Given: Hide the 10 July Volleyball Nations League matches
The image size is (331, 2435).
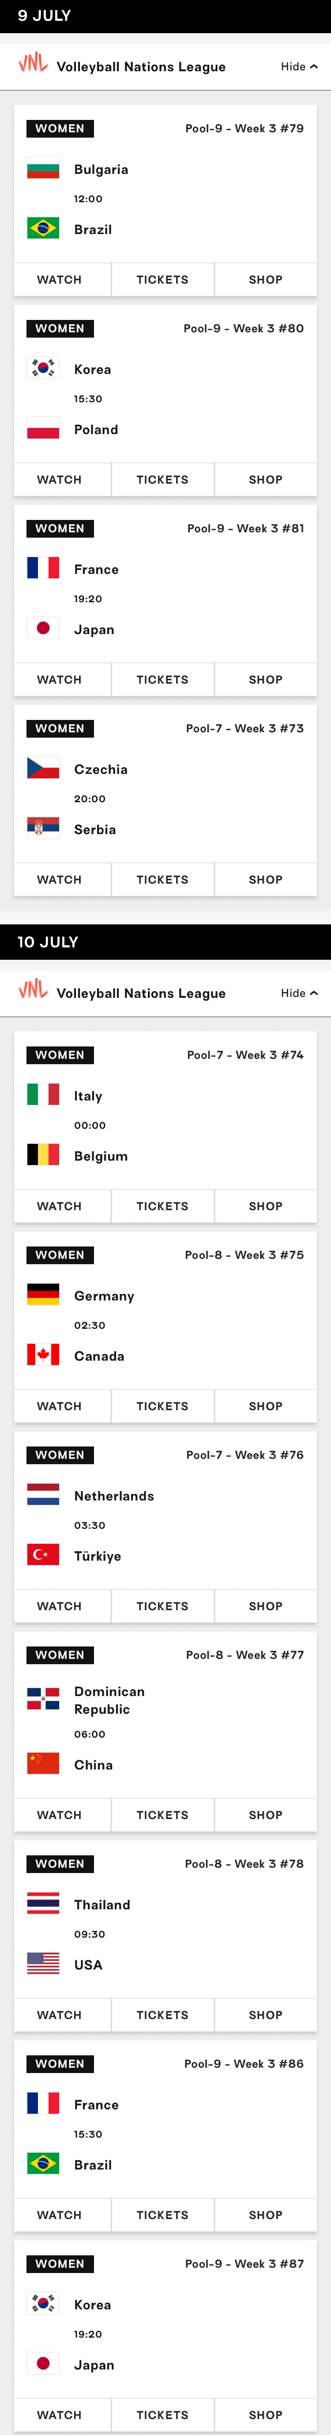Looking at the screenshot, I should point(299,992).
